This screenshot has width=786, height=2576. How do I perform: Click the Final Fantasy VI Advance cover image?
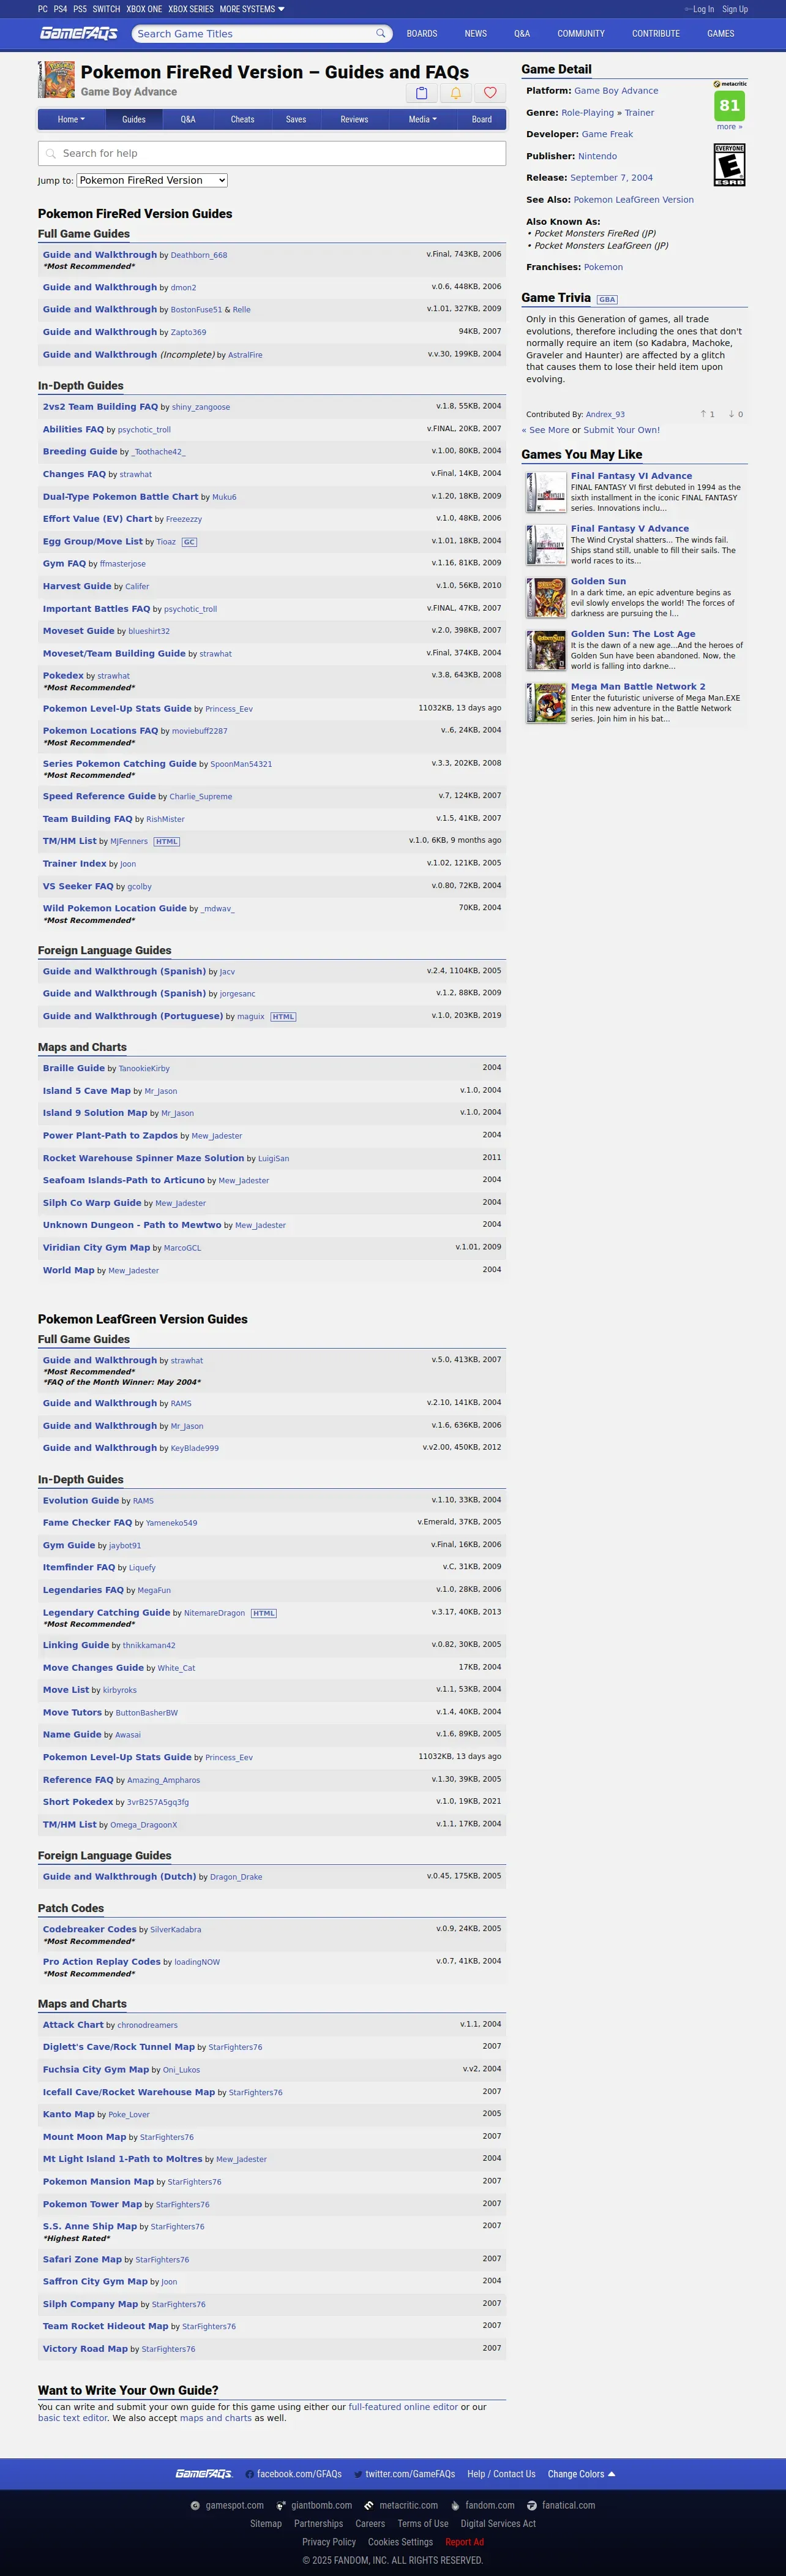click(546, 492)
